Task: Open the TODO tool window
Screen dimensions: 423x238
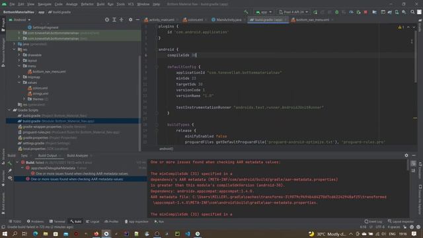Action: tap(15, 221)
